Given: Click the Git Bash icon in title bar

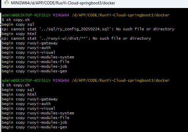Looking at the screenshot, I should click(7, 3).
